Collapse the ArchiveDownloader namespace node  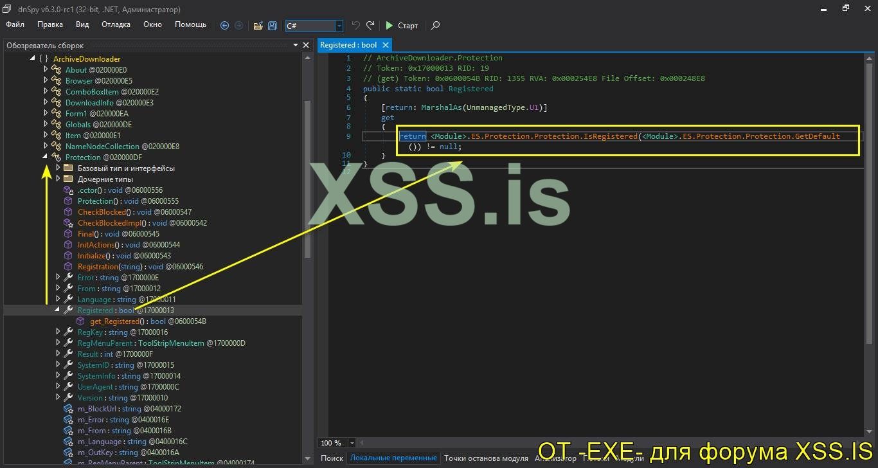point(32,59)
